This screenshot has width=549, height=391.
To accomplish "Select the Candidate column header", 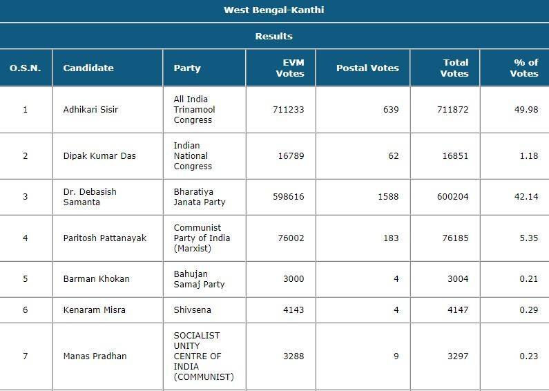I will [88, 68].
